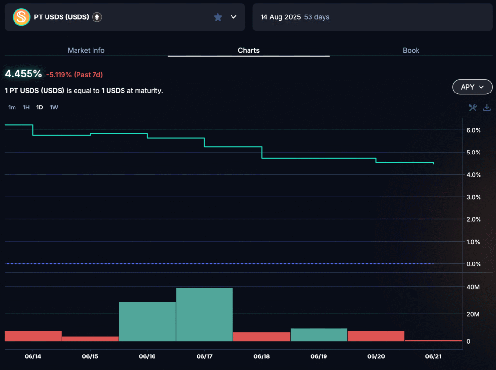Image resolution: width=496 pixels, height=370 pixels.
Task: Click the -5.119% (Past 7d) change
Action: (75, 75)
